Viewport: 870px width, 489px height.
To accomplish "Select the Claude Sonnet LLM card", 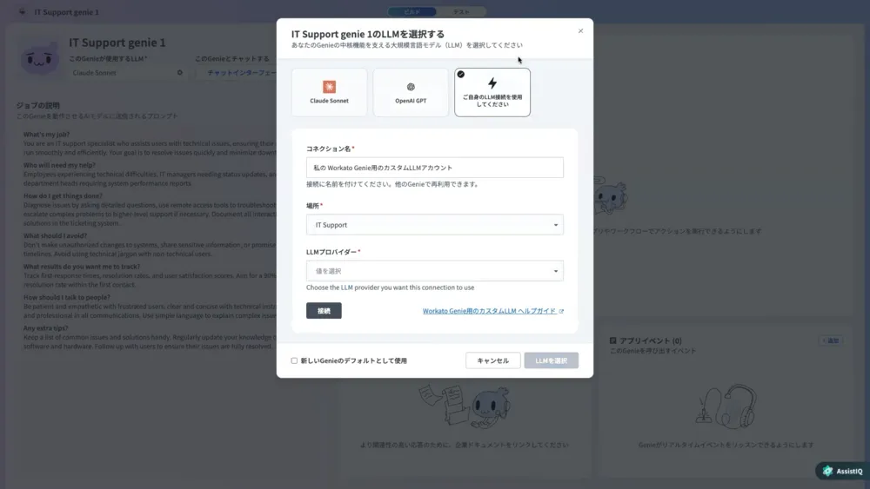I will point(329,92).
